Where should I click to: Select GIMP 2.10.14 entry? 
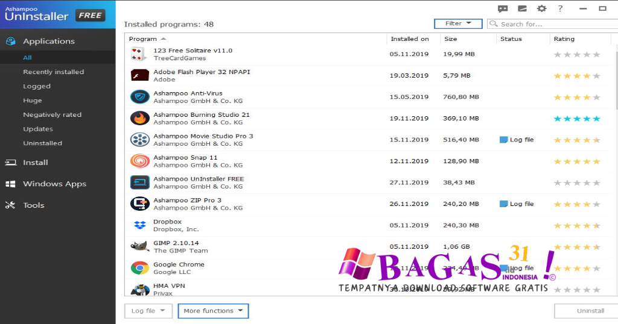[x=369, y=246]
